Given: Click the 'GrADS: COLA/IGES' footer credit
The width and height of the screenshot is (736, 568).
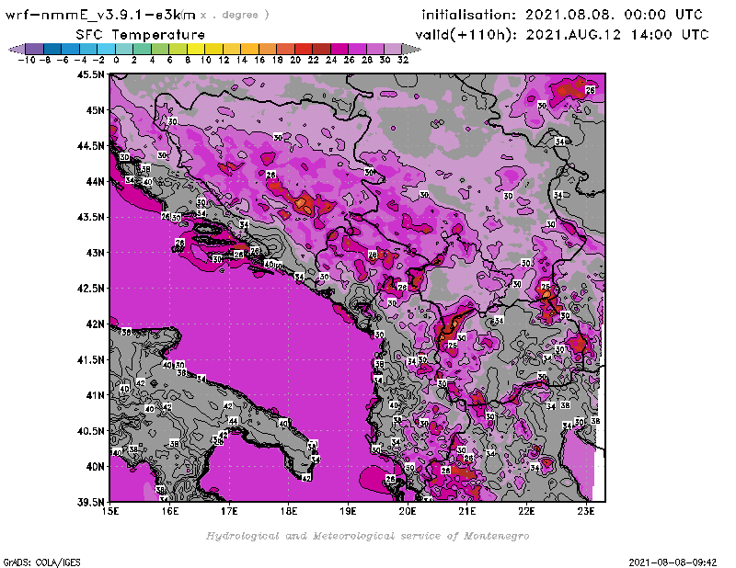Looking at the screenshot, I should click(x=41, y=562).
